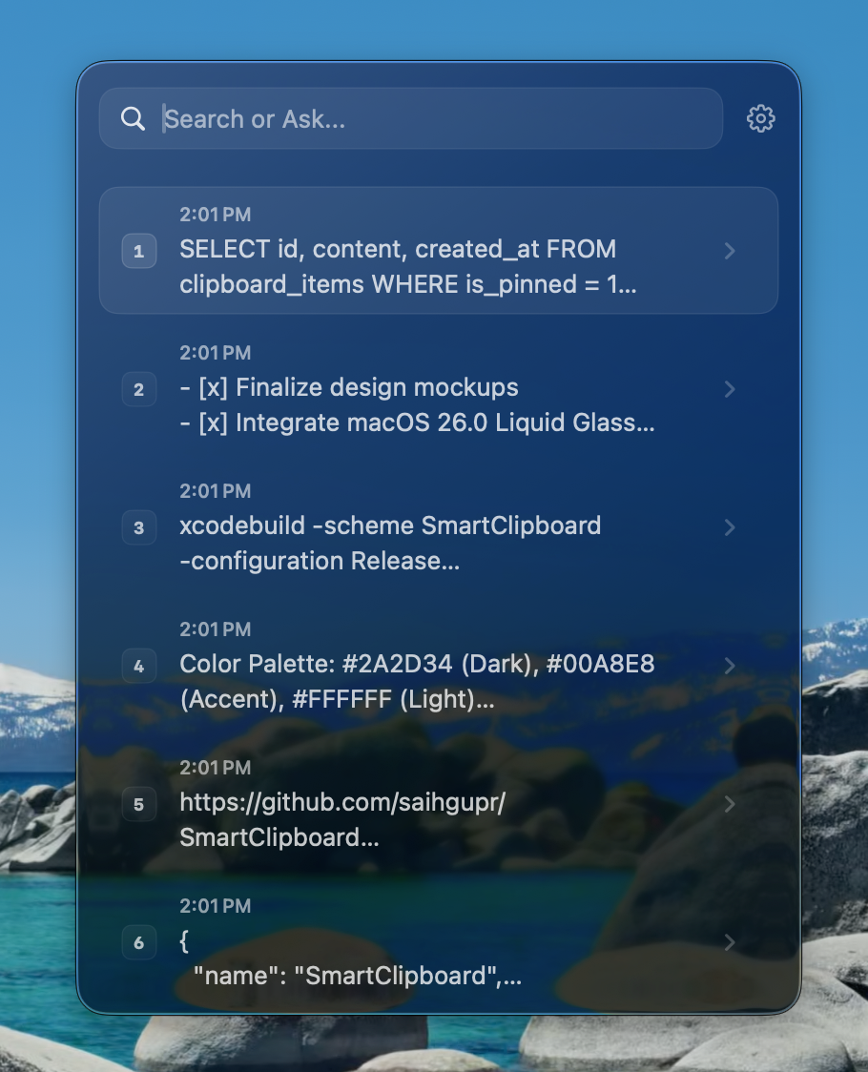Select number badge 2 for checklist item
The image size is (868, 1072).
139,389
